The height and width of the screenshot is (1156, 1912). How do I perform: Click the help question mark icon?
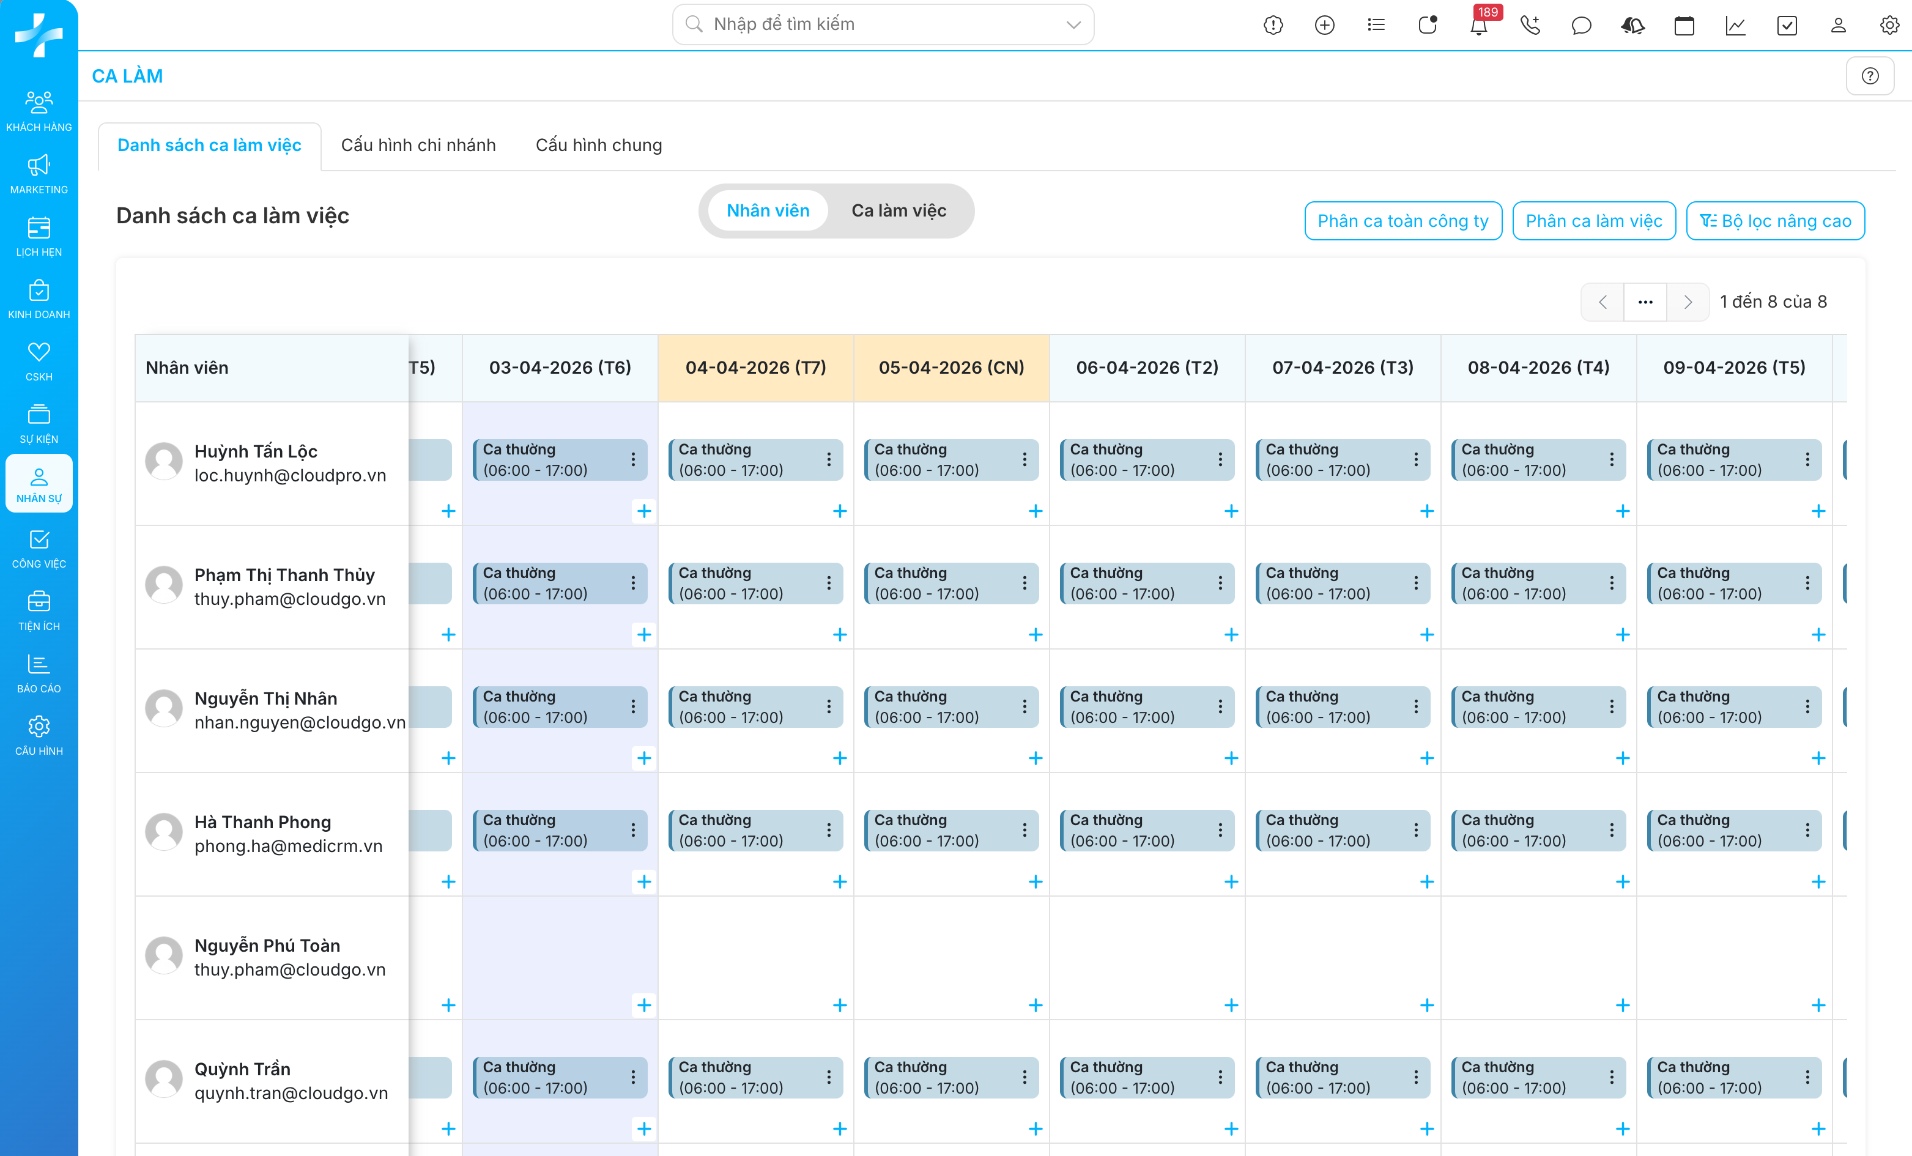[x=1869, y=76]
